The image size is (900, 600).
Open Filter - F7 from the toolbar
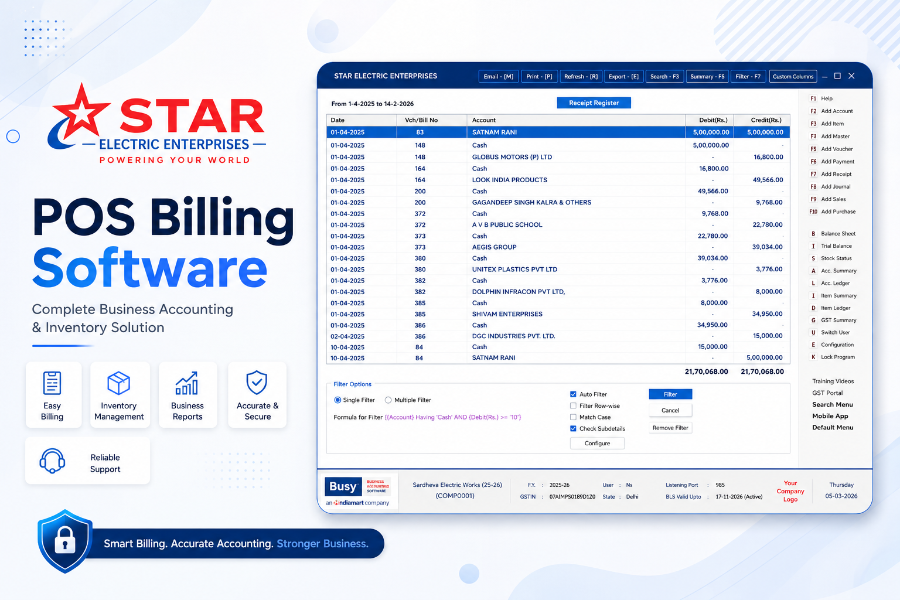[748, 77]
